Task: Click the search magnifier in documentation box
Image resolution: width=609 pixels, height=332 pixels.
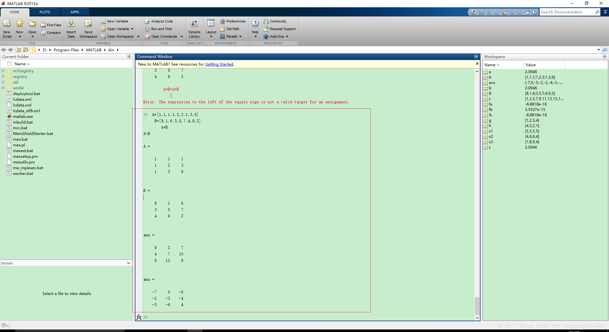Action: (598, 12)
